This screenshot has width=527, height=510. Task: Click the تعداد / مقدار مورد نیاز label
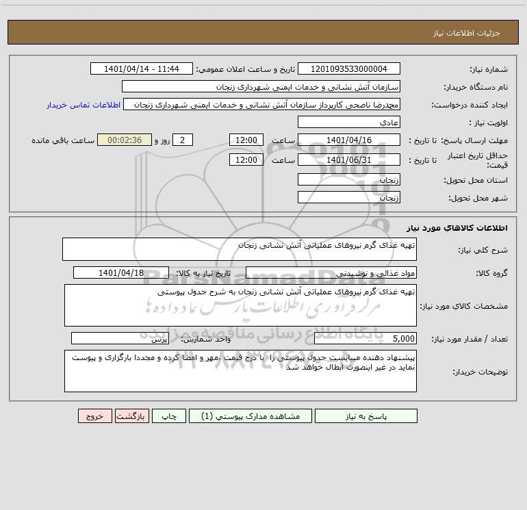470,340
